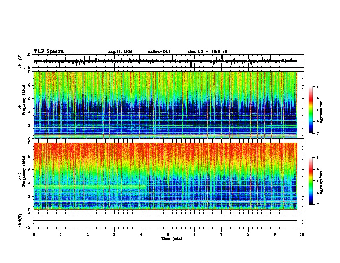Click the "-10" tick on ch.1(V) axis
This screenshot has width=340, height=263.
pos(27,68)
